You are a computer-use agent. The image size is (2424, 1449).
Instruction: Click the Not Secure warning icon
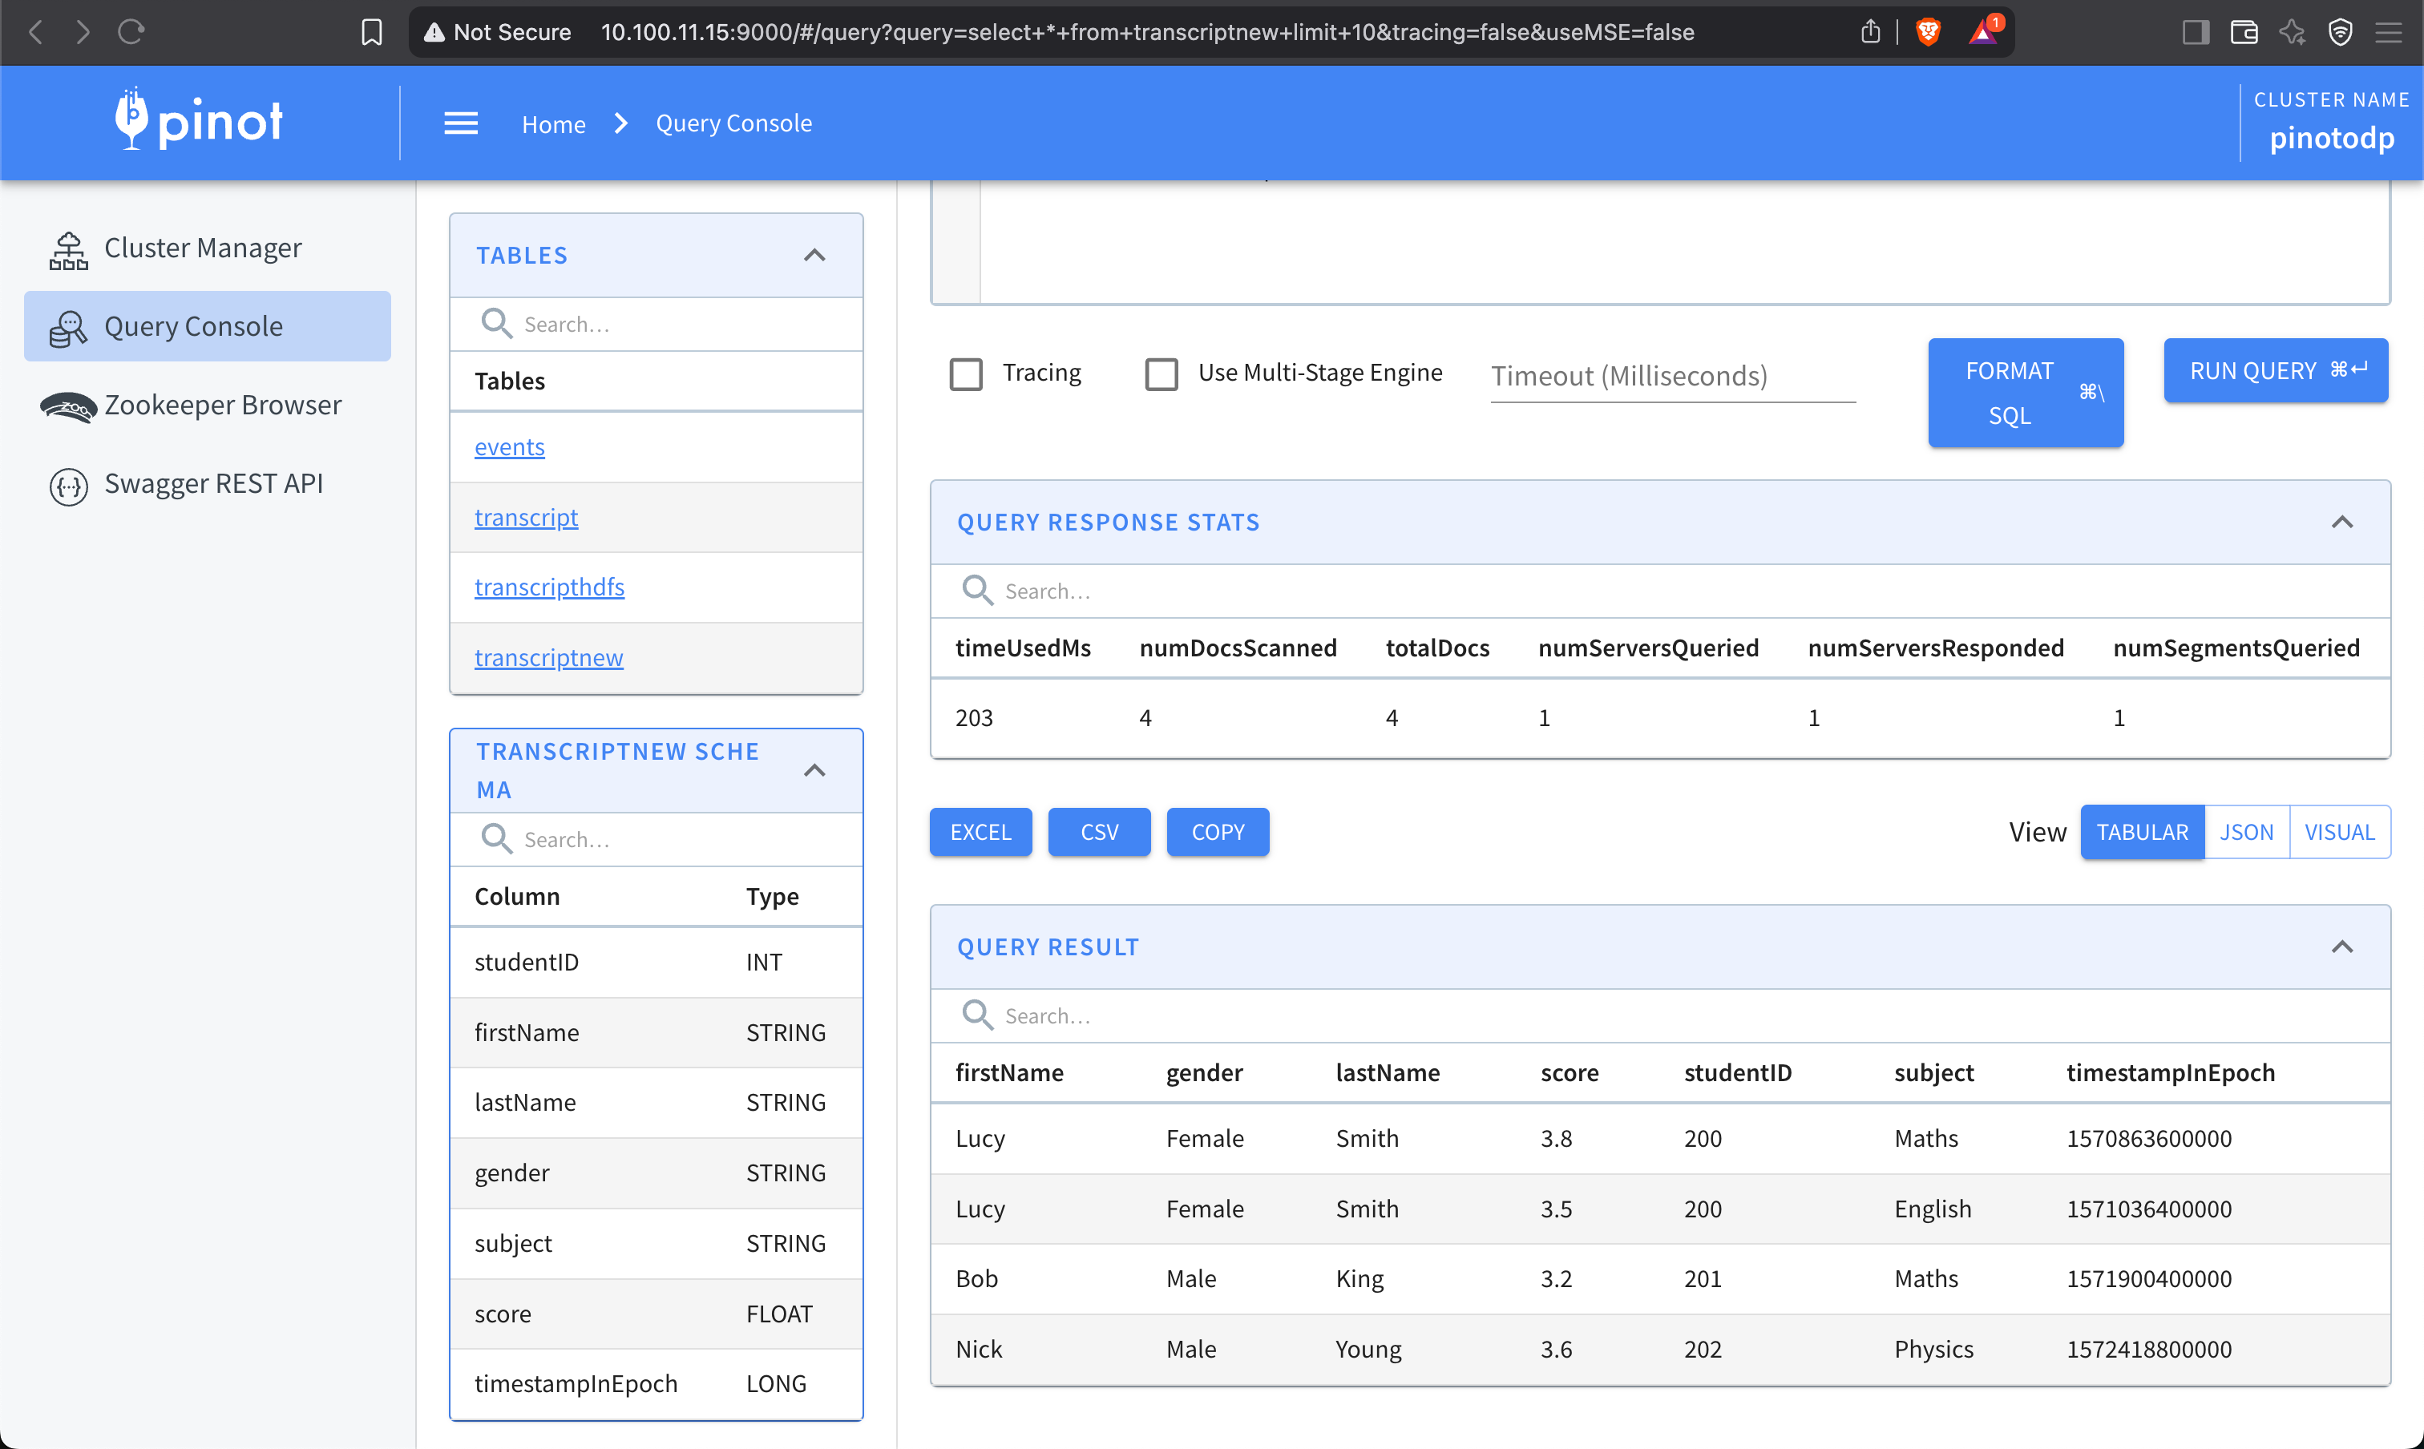pos(434,32)
